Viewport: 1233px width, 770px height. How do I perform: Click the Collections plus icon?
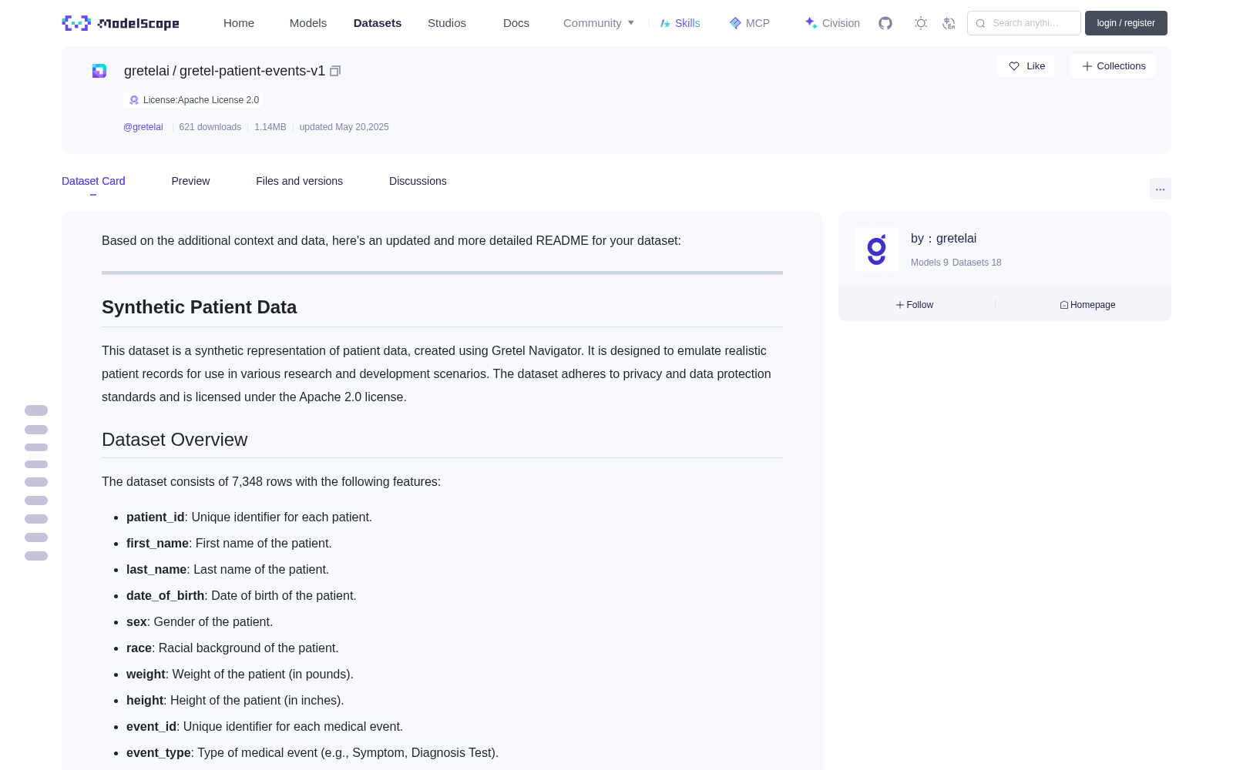tap(1087, 66)
